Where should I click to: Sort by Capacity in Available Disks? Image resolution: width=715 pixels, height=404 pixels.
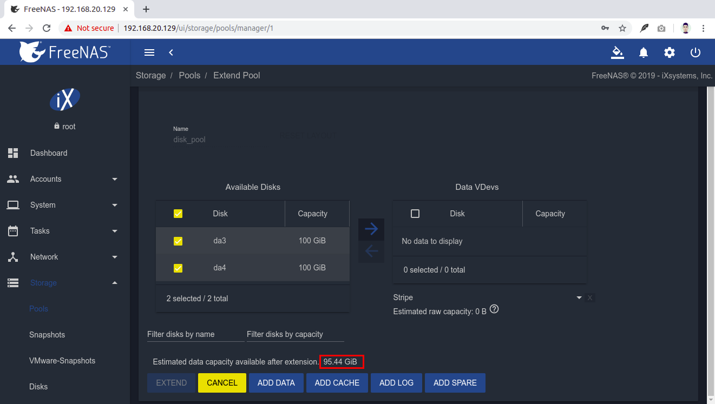coord(313,214)
